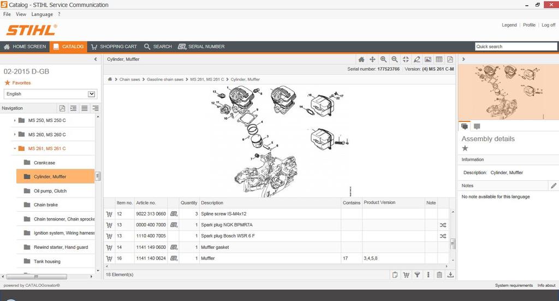This screenshot has height=301, width=559.
Task: Add Muffler 1141 140 0624 to cart
Action: click(x=109, y=259)
